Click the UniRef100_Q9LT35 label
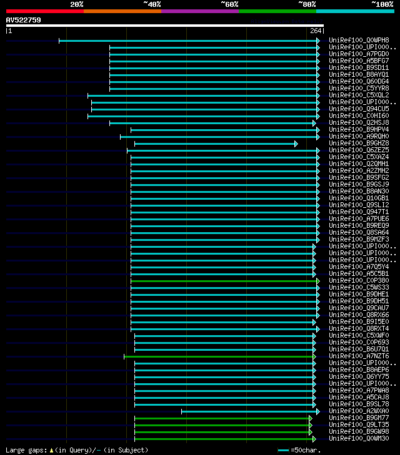Image resolution: width=400 pixels, height=455 pixels. pyautogui.click(x=359, y=425)
